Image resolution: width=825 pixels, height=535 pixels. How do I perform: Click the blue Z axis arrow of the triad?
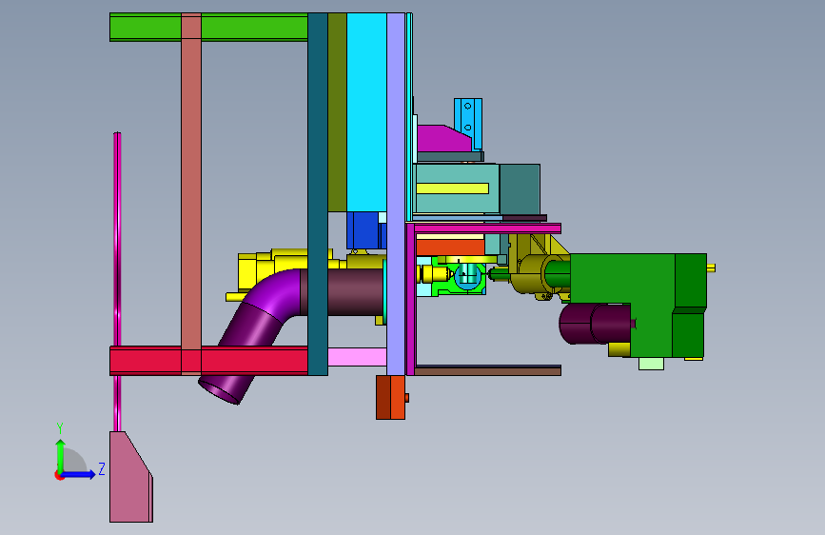(79, 474)
